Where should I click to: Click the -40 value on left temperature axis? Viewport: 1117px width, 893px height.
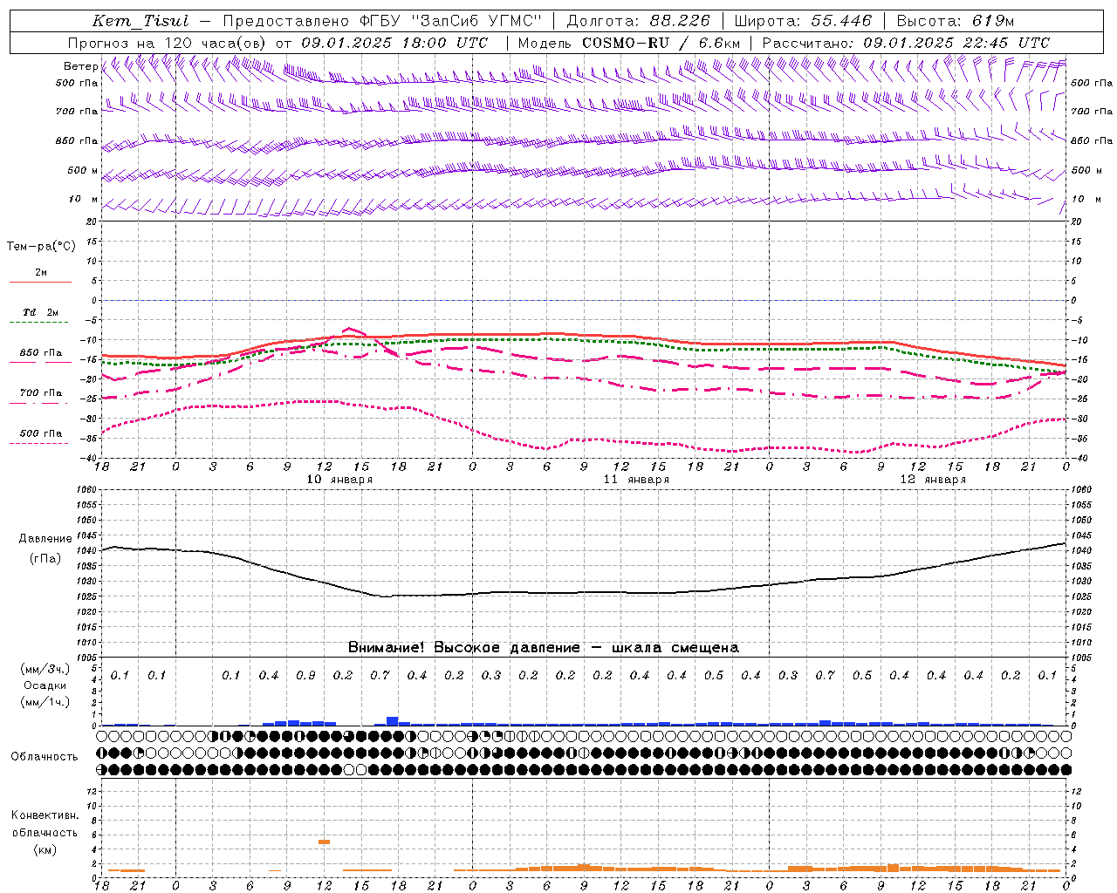click(90, 458)
